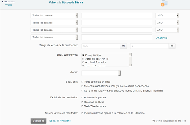Check the 'Actas de conferencia' option
Screen dimensions: 190x125
click(x=84, y=59)
